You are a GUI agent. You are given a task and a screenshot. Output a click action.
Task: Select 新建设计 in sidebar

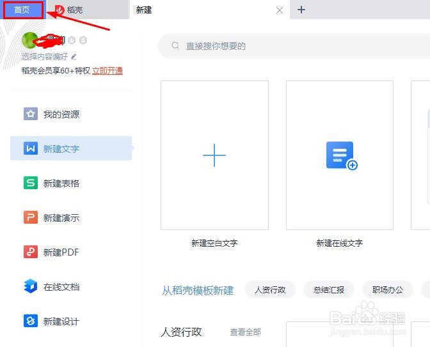71,321
